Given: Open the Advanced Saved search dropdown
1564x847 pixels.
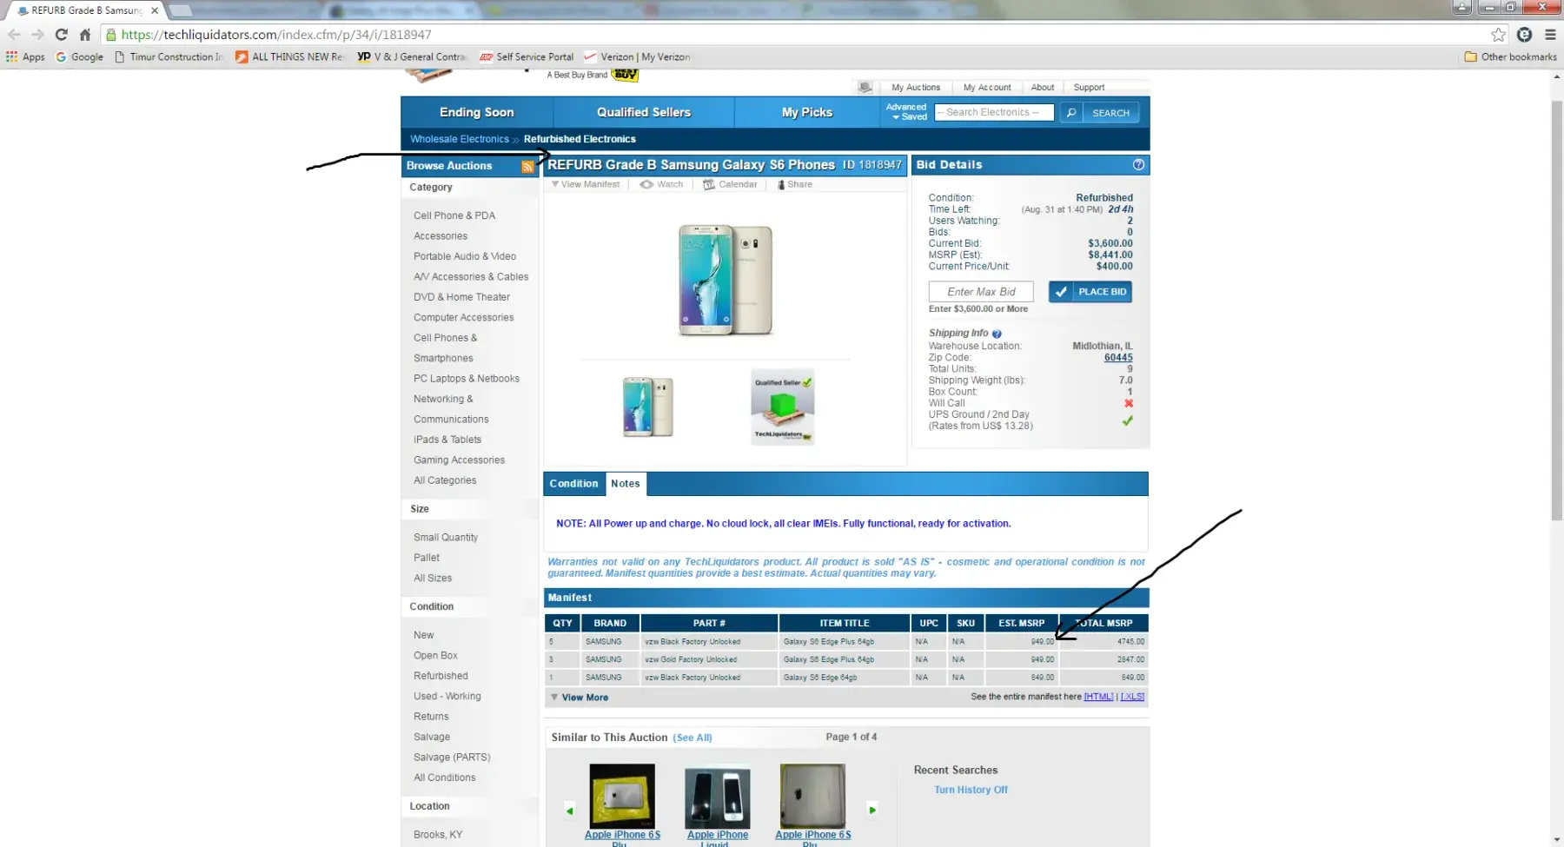Looking at the screenshot, I should click(905, 112).
